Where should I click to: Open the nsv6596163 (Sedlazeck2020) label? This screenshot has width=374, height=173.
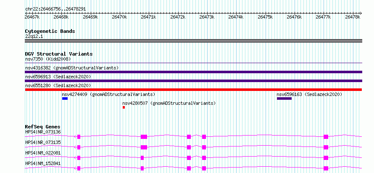(309, 94)
